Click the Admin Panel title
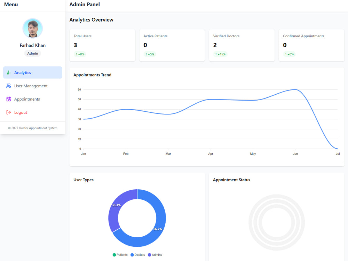 85,5
